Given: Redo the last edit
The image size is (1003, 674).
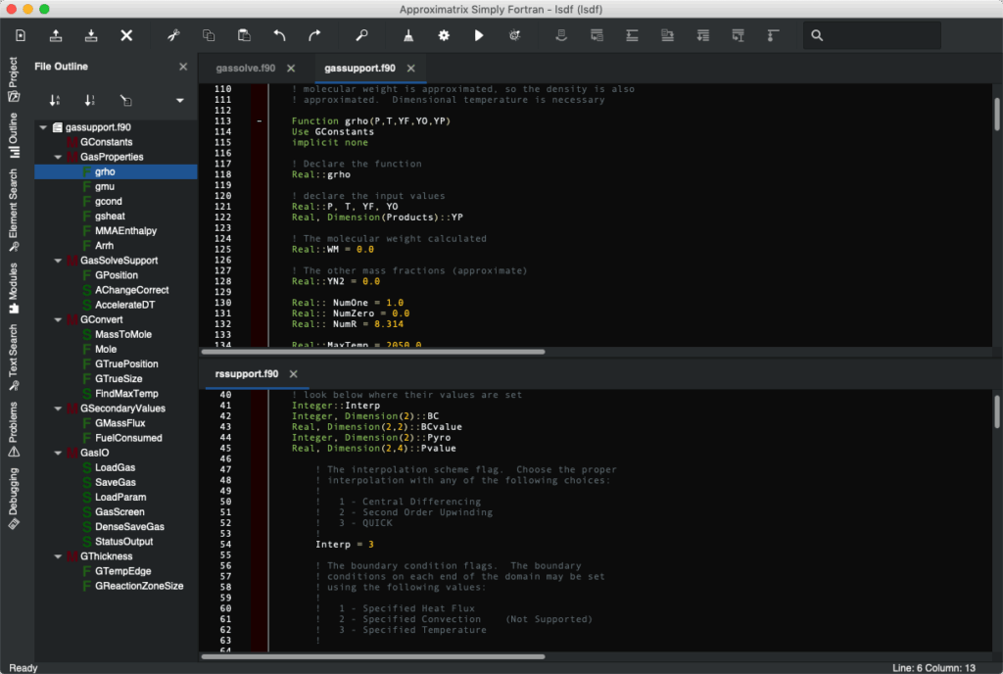Looking at the screenshot, I should [x=314, y=36].
